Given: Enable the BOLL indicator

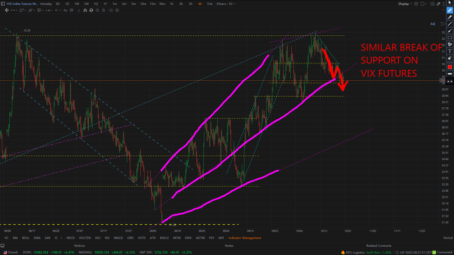Looking at the screenshot, I should [26, 238].
